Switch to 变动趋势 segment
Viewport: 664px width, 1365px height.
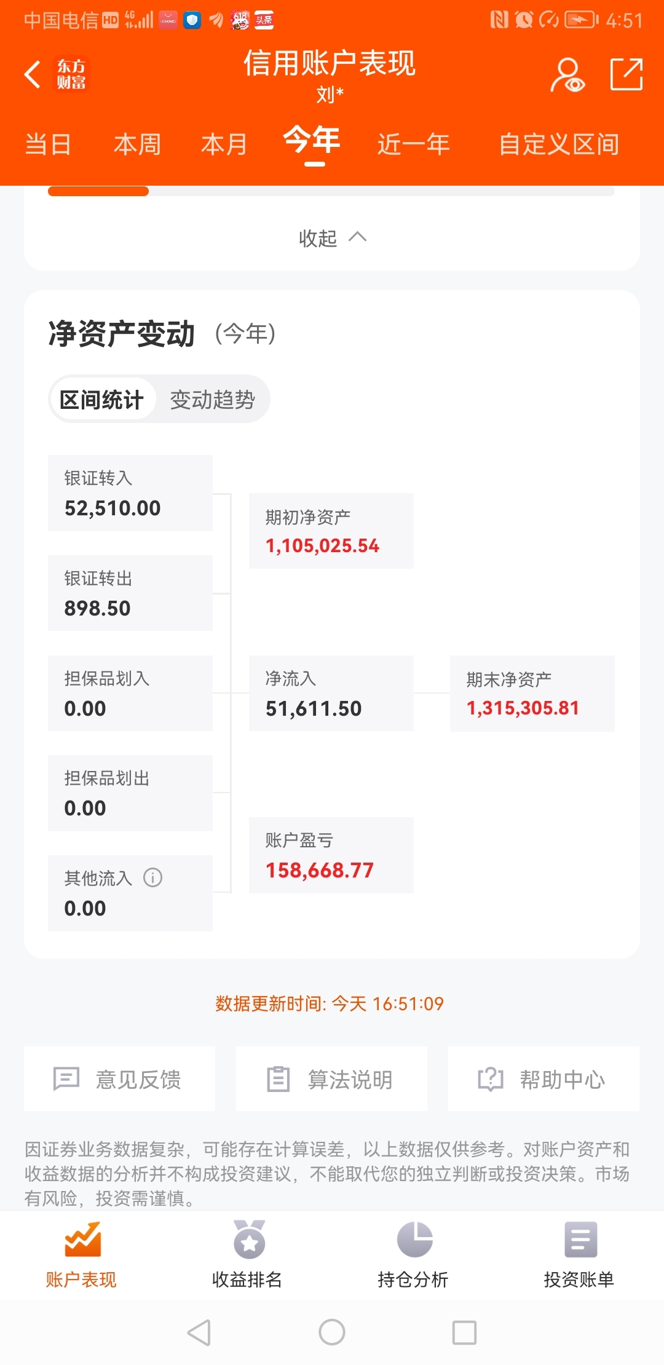coord(212,400)
